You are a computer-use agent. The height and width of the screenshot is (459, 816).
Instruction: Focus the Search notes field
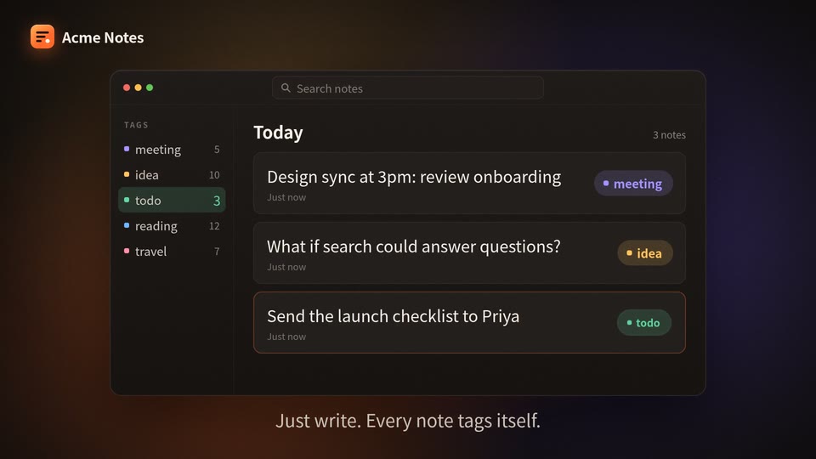407,88
